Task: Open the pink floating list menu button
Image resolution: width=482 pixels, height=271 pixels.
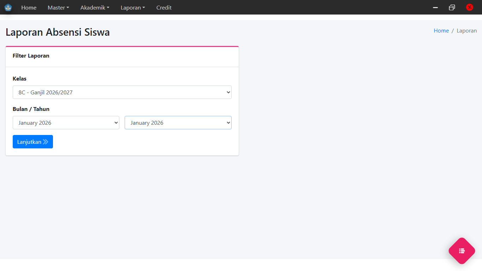Action: click(x=462, y=251)
